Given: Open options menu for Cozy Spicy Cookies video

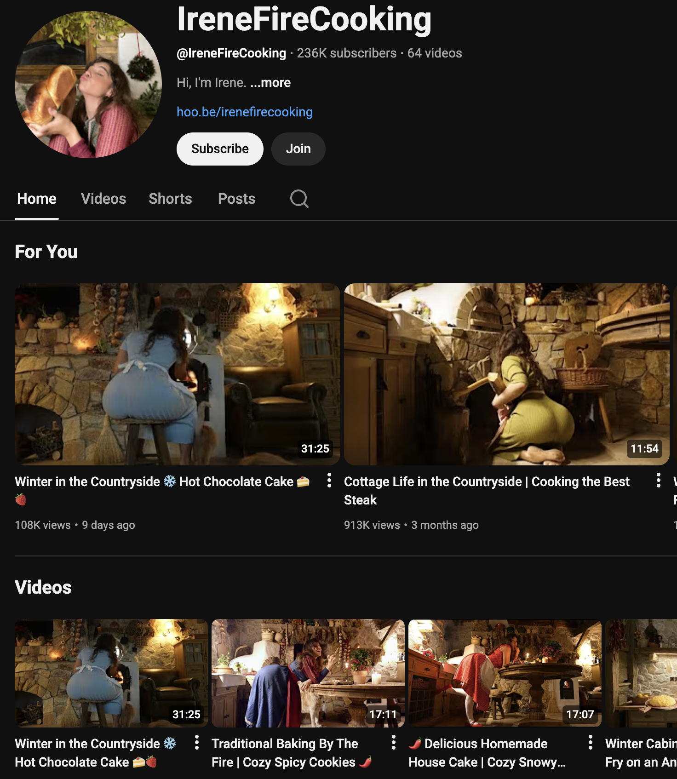Looking at the screenshot, I should (x=393, y=742).
